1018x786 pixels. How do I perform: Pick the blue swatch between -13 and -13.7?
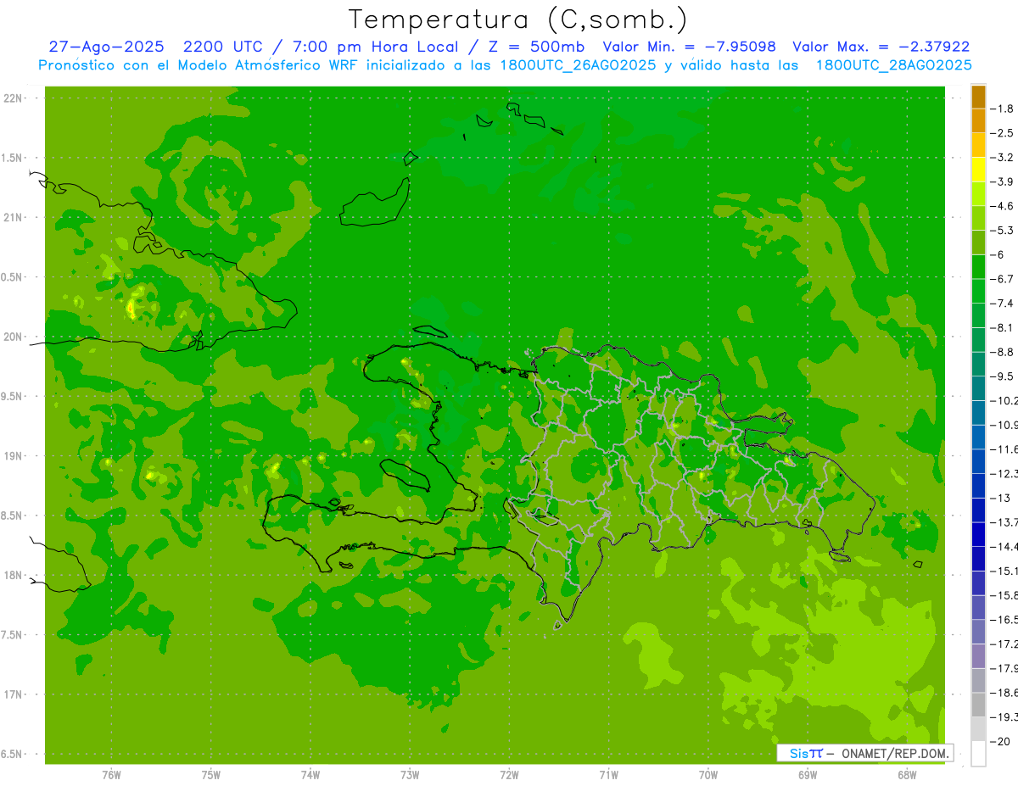click(978, 510)
